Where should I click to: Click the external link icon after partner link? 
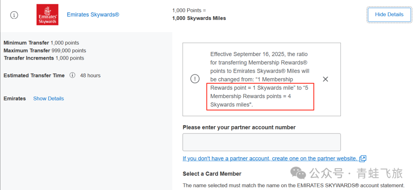[x=363, y=159]
